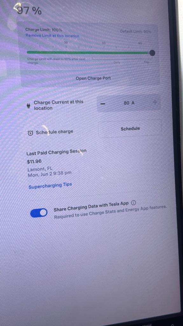Open the info icon beside Share Charging Data
The image size is (183, 326).
pyautogui.click(x=134, y=203)
